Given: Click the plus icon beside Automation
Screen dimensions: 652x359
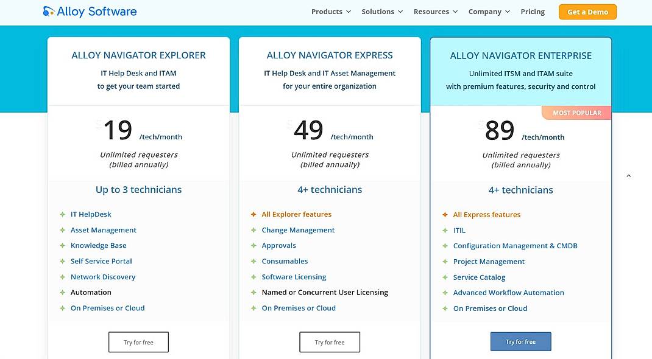Looking at the screenshot, I should pyautogui.click(x=62, y=292).
